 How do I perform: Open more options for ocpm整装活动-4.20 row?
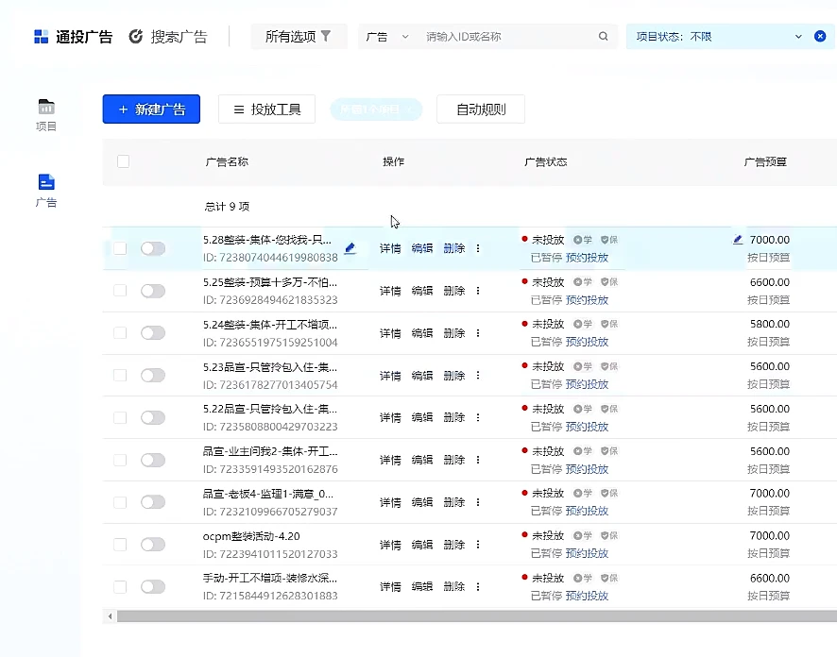point(478,545)
